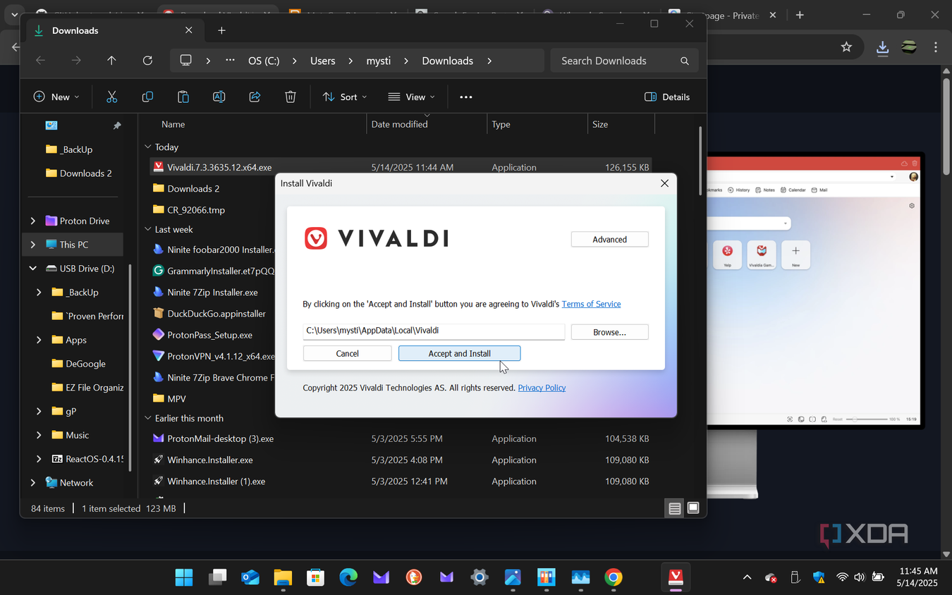Collapse the Last week group
This screenshot has height=595, width=952.
point(147,230)
